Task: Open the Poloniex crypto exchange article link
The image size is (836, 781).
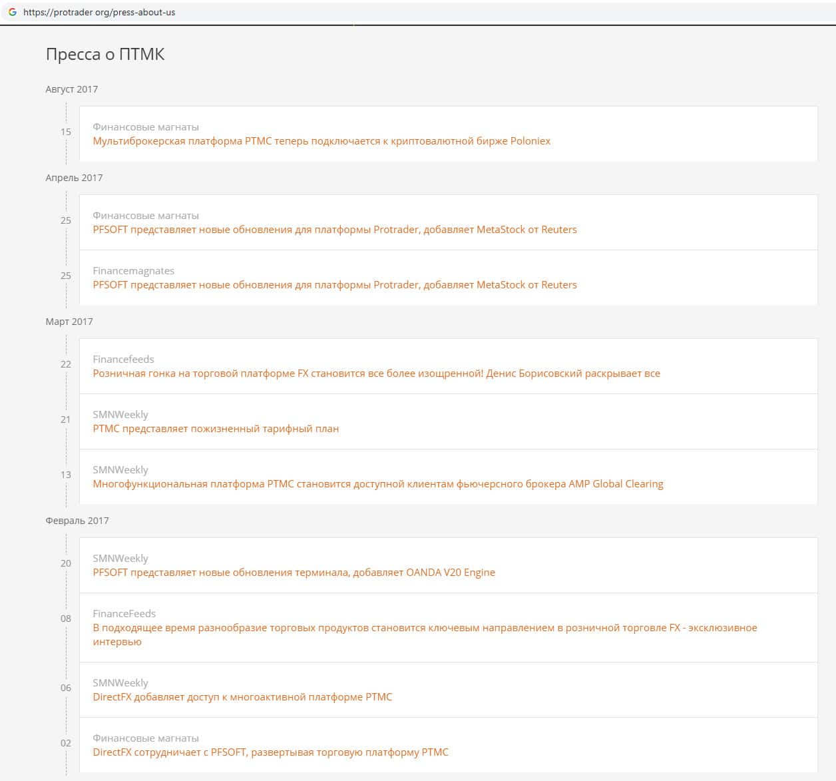Action: [321, 141]
